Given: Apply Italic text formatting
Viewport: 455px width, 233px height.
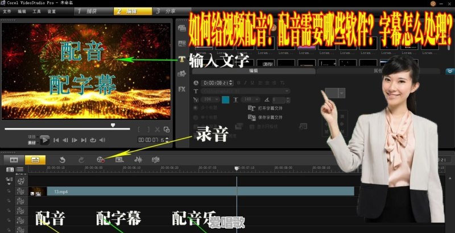Looking at the screenshot, I should 246,83.
